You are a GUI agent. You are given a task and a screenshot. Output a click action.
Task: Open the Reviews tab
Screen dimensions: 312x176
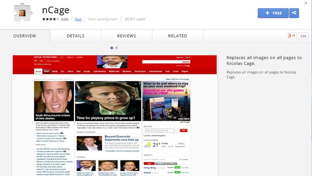click(127, 36)
